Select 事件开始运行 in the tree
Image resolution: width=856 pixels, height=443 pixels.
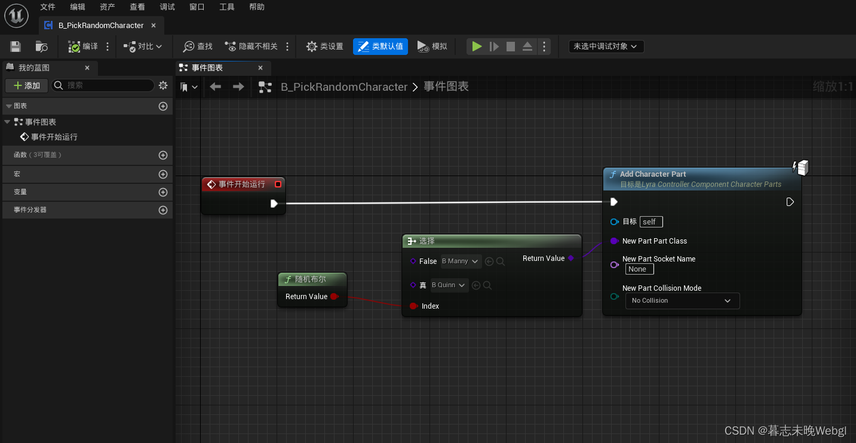[54, 137]
